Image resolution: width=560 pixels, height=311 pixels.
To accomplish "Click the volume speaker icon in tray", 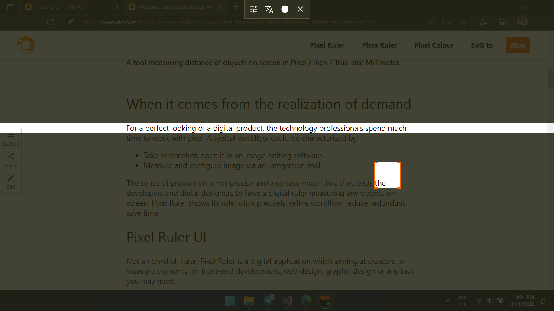I will pyautogui.click(x=489, y=301).
